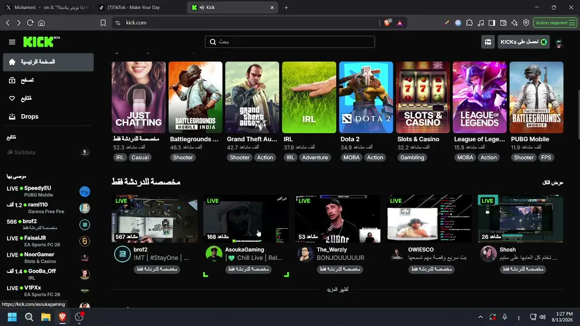Open the blue search extension icon
Image resolution: width=580 pixels, height=326 pixels.
[x=458, y=23]
